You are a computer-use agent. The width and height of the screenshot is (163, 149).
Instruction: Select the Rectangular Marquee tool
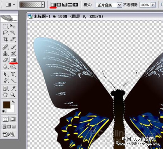(x=5, y=26)
